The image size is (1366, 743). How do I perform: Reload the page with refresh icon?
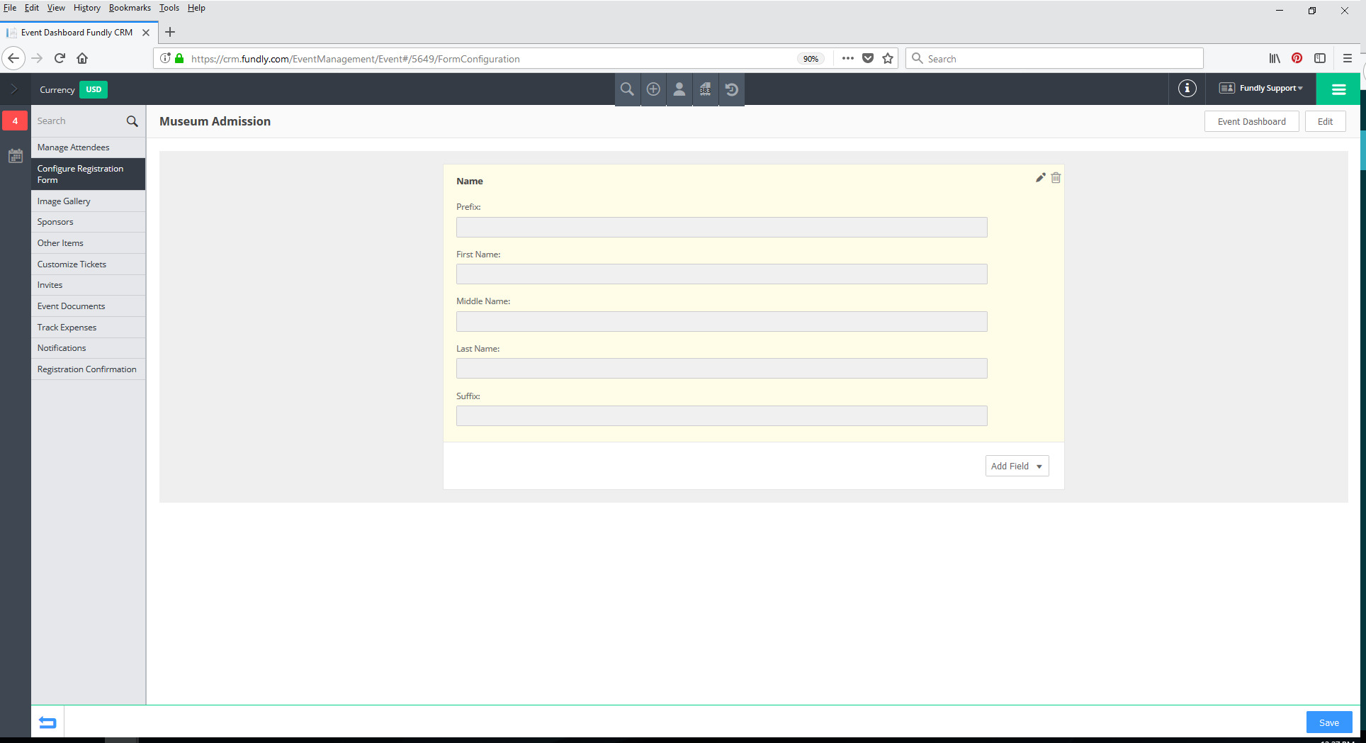click(x=60, y=58)
